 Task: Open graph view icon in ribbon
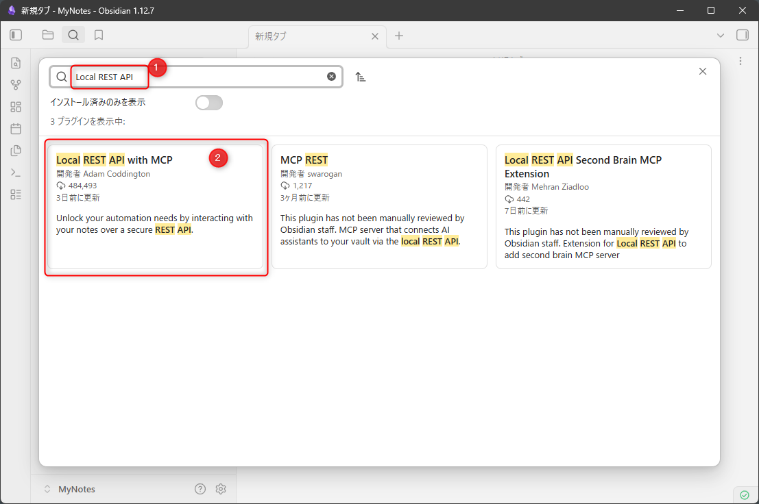16,85
